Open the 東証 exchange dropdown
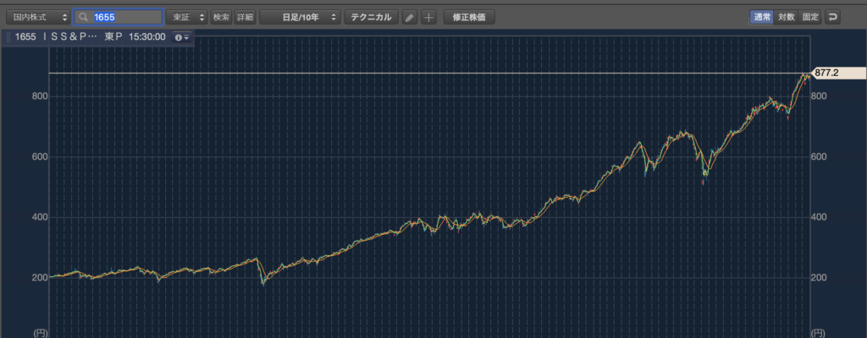Screen dimensions: 867x338 [x=187, y=17]
